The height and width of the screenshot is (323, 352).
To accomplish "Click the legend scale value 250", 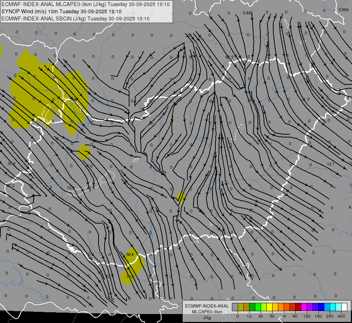I will click(x=330, y=316).
